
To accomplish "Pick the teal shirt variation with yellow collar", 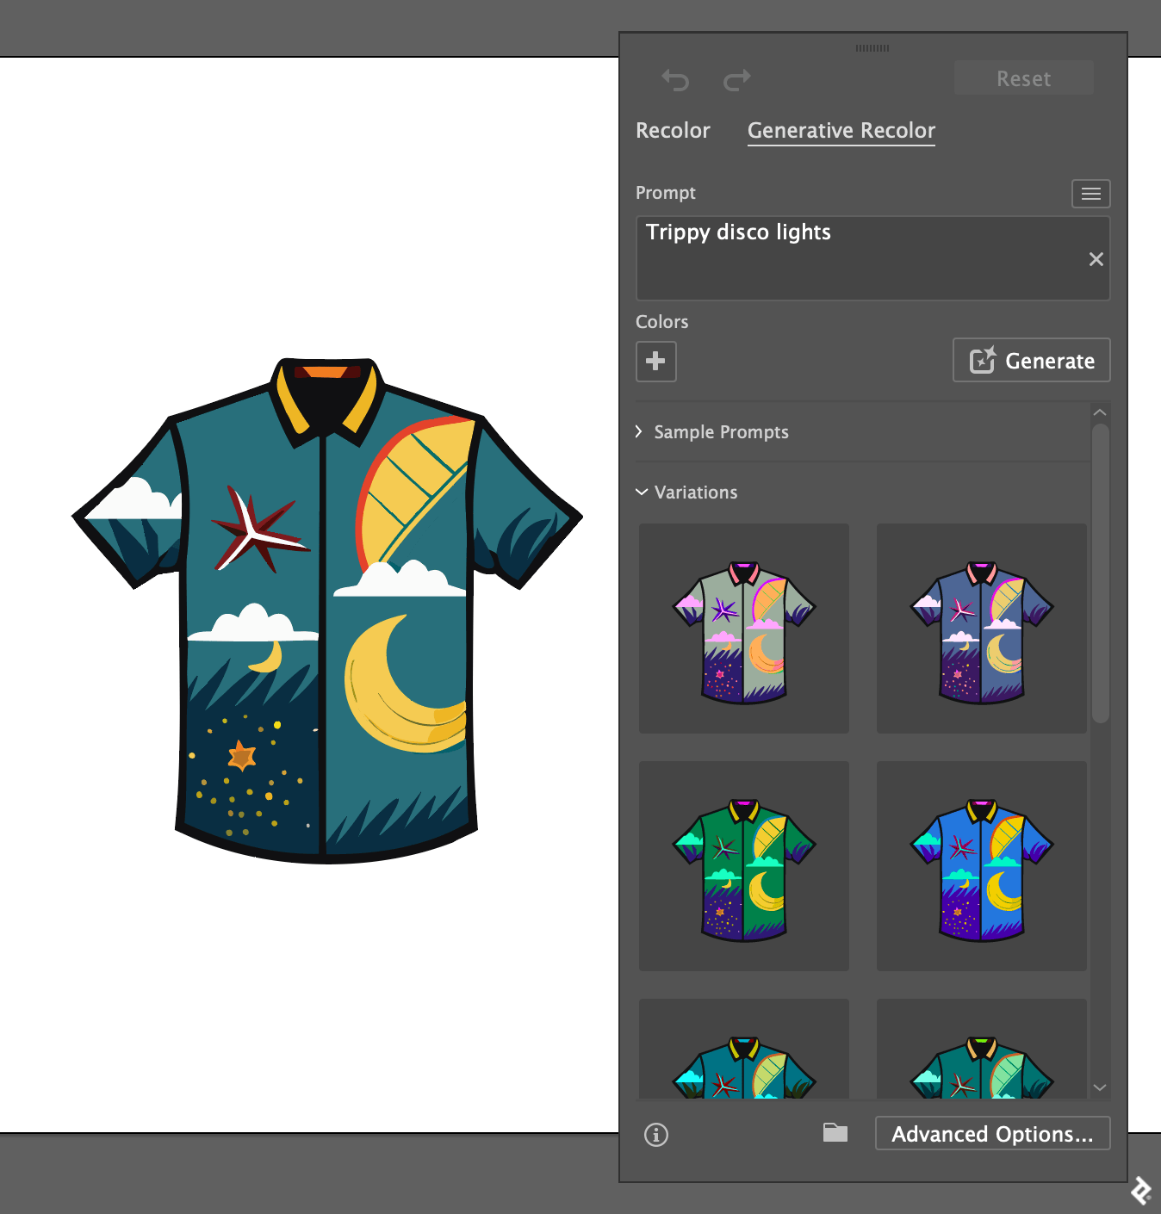I will click(x=744, y=1049).
